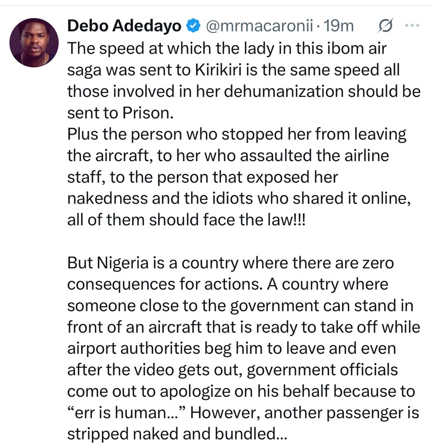Open the Debo Adedayo display name
Viewport: 431px width, 447px height.
124,26
